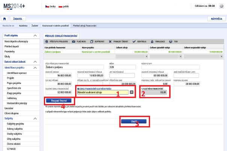The width and height of the screenshot is (227, 151).
Task: Select the Přehled zdrojů financování tab
Action: point(61,36)
